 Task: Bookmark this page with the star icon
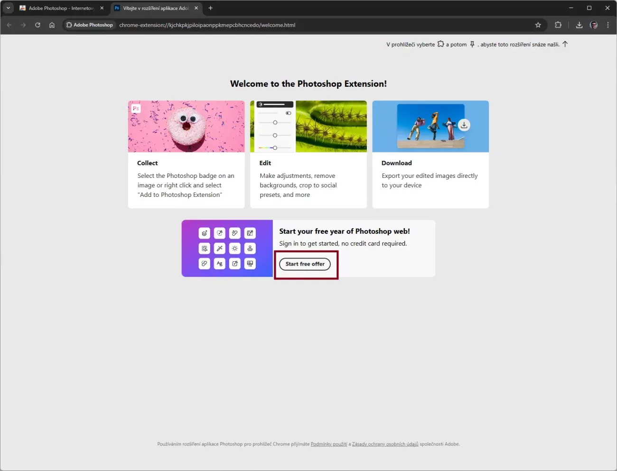pos(538,25)
